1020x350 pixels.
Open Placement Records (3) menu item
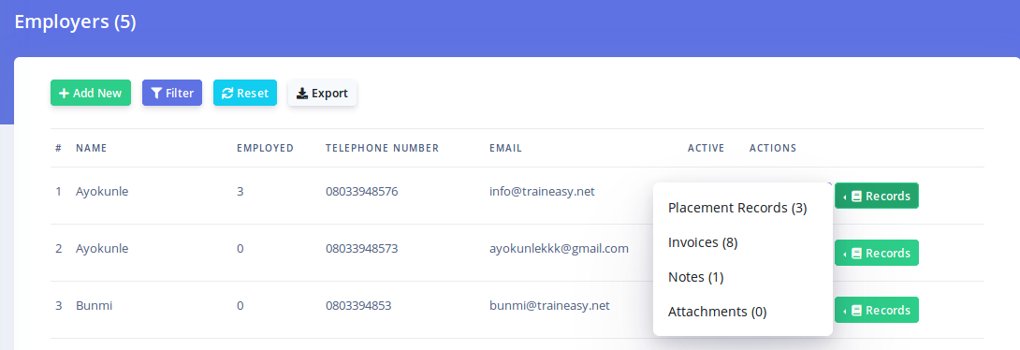tap(737, 208)
